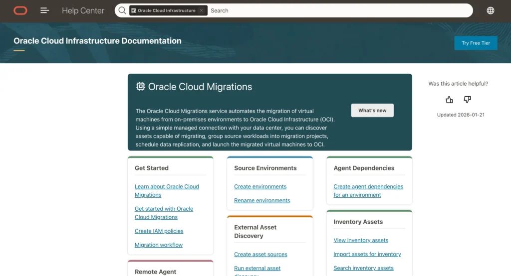511x276 pixels.
Task: Click the thumbs down not helpful icon
Action: click(467, 100)
